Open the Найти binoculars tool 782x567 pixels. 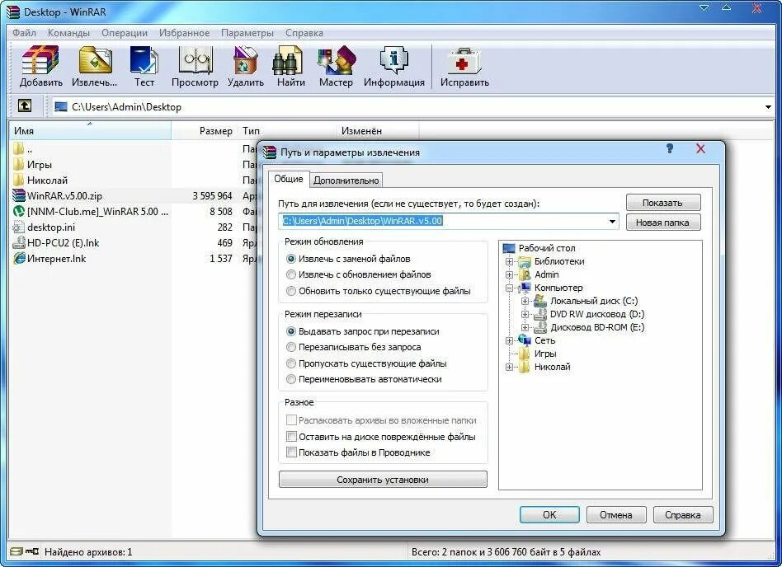pyautogui.click(x=290, y=66)
